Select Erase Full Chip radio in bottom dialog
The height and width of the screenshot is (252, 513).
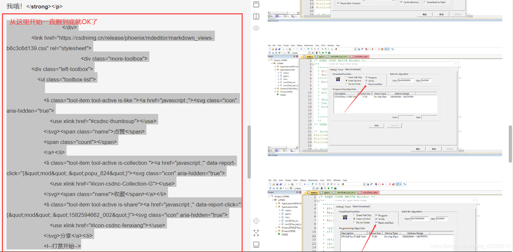(x=354, y=215)
